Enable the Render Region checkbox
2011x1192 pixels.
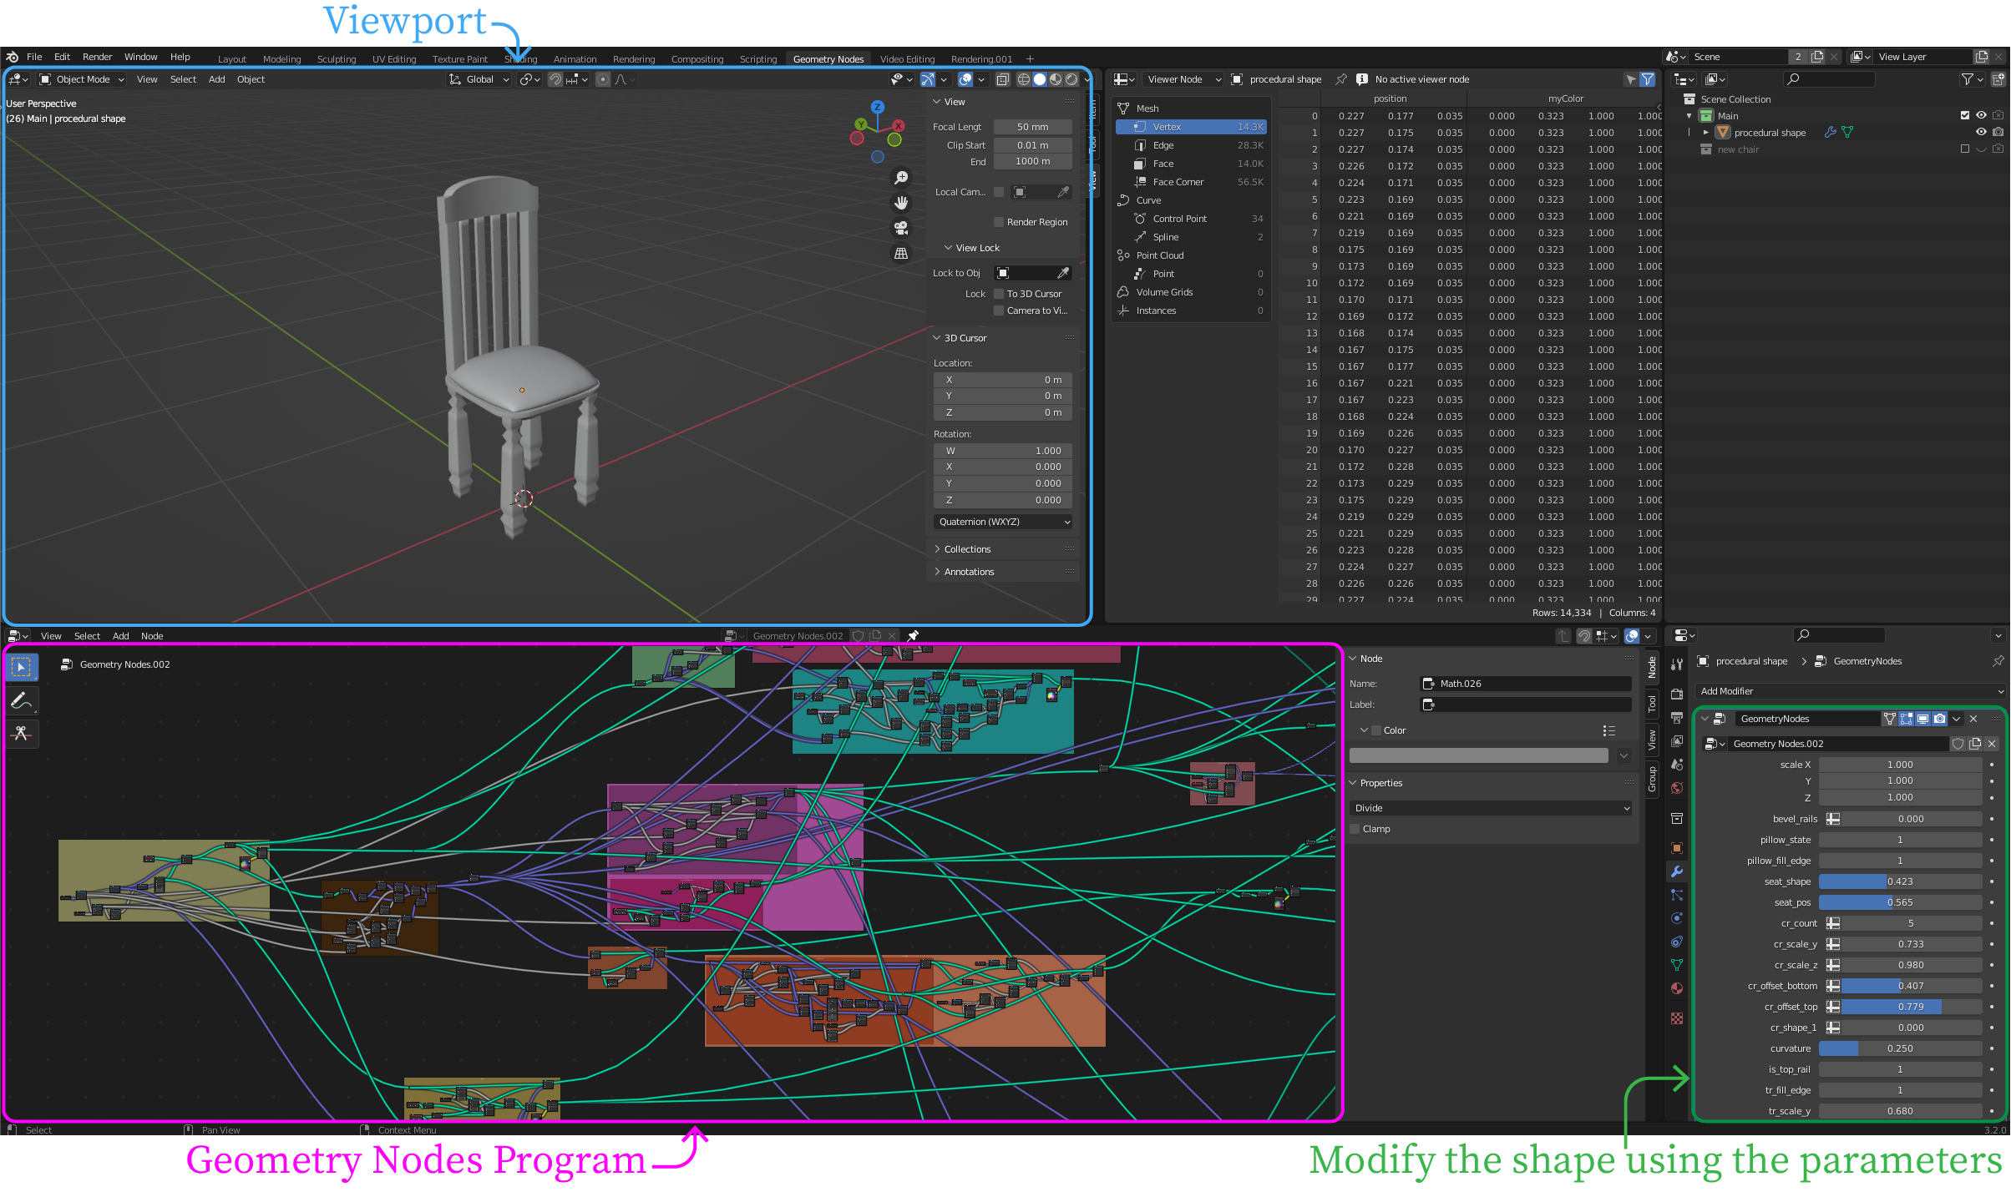tap(999, 222)
